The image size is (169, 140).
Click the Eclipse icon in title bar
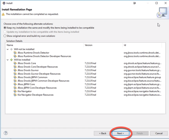3,3
